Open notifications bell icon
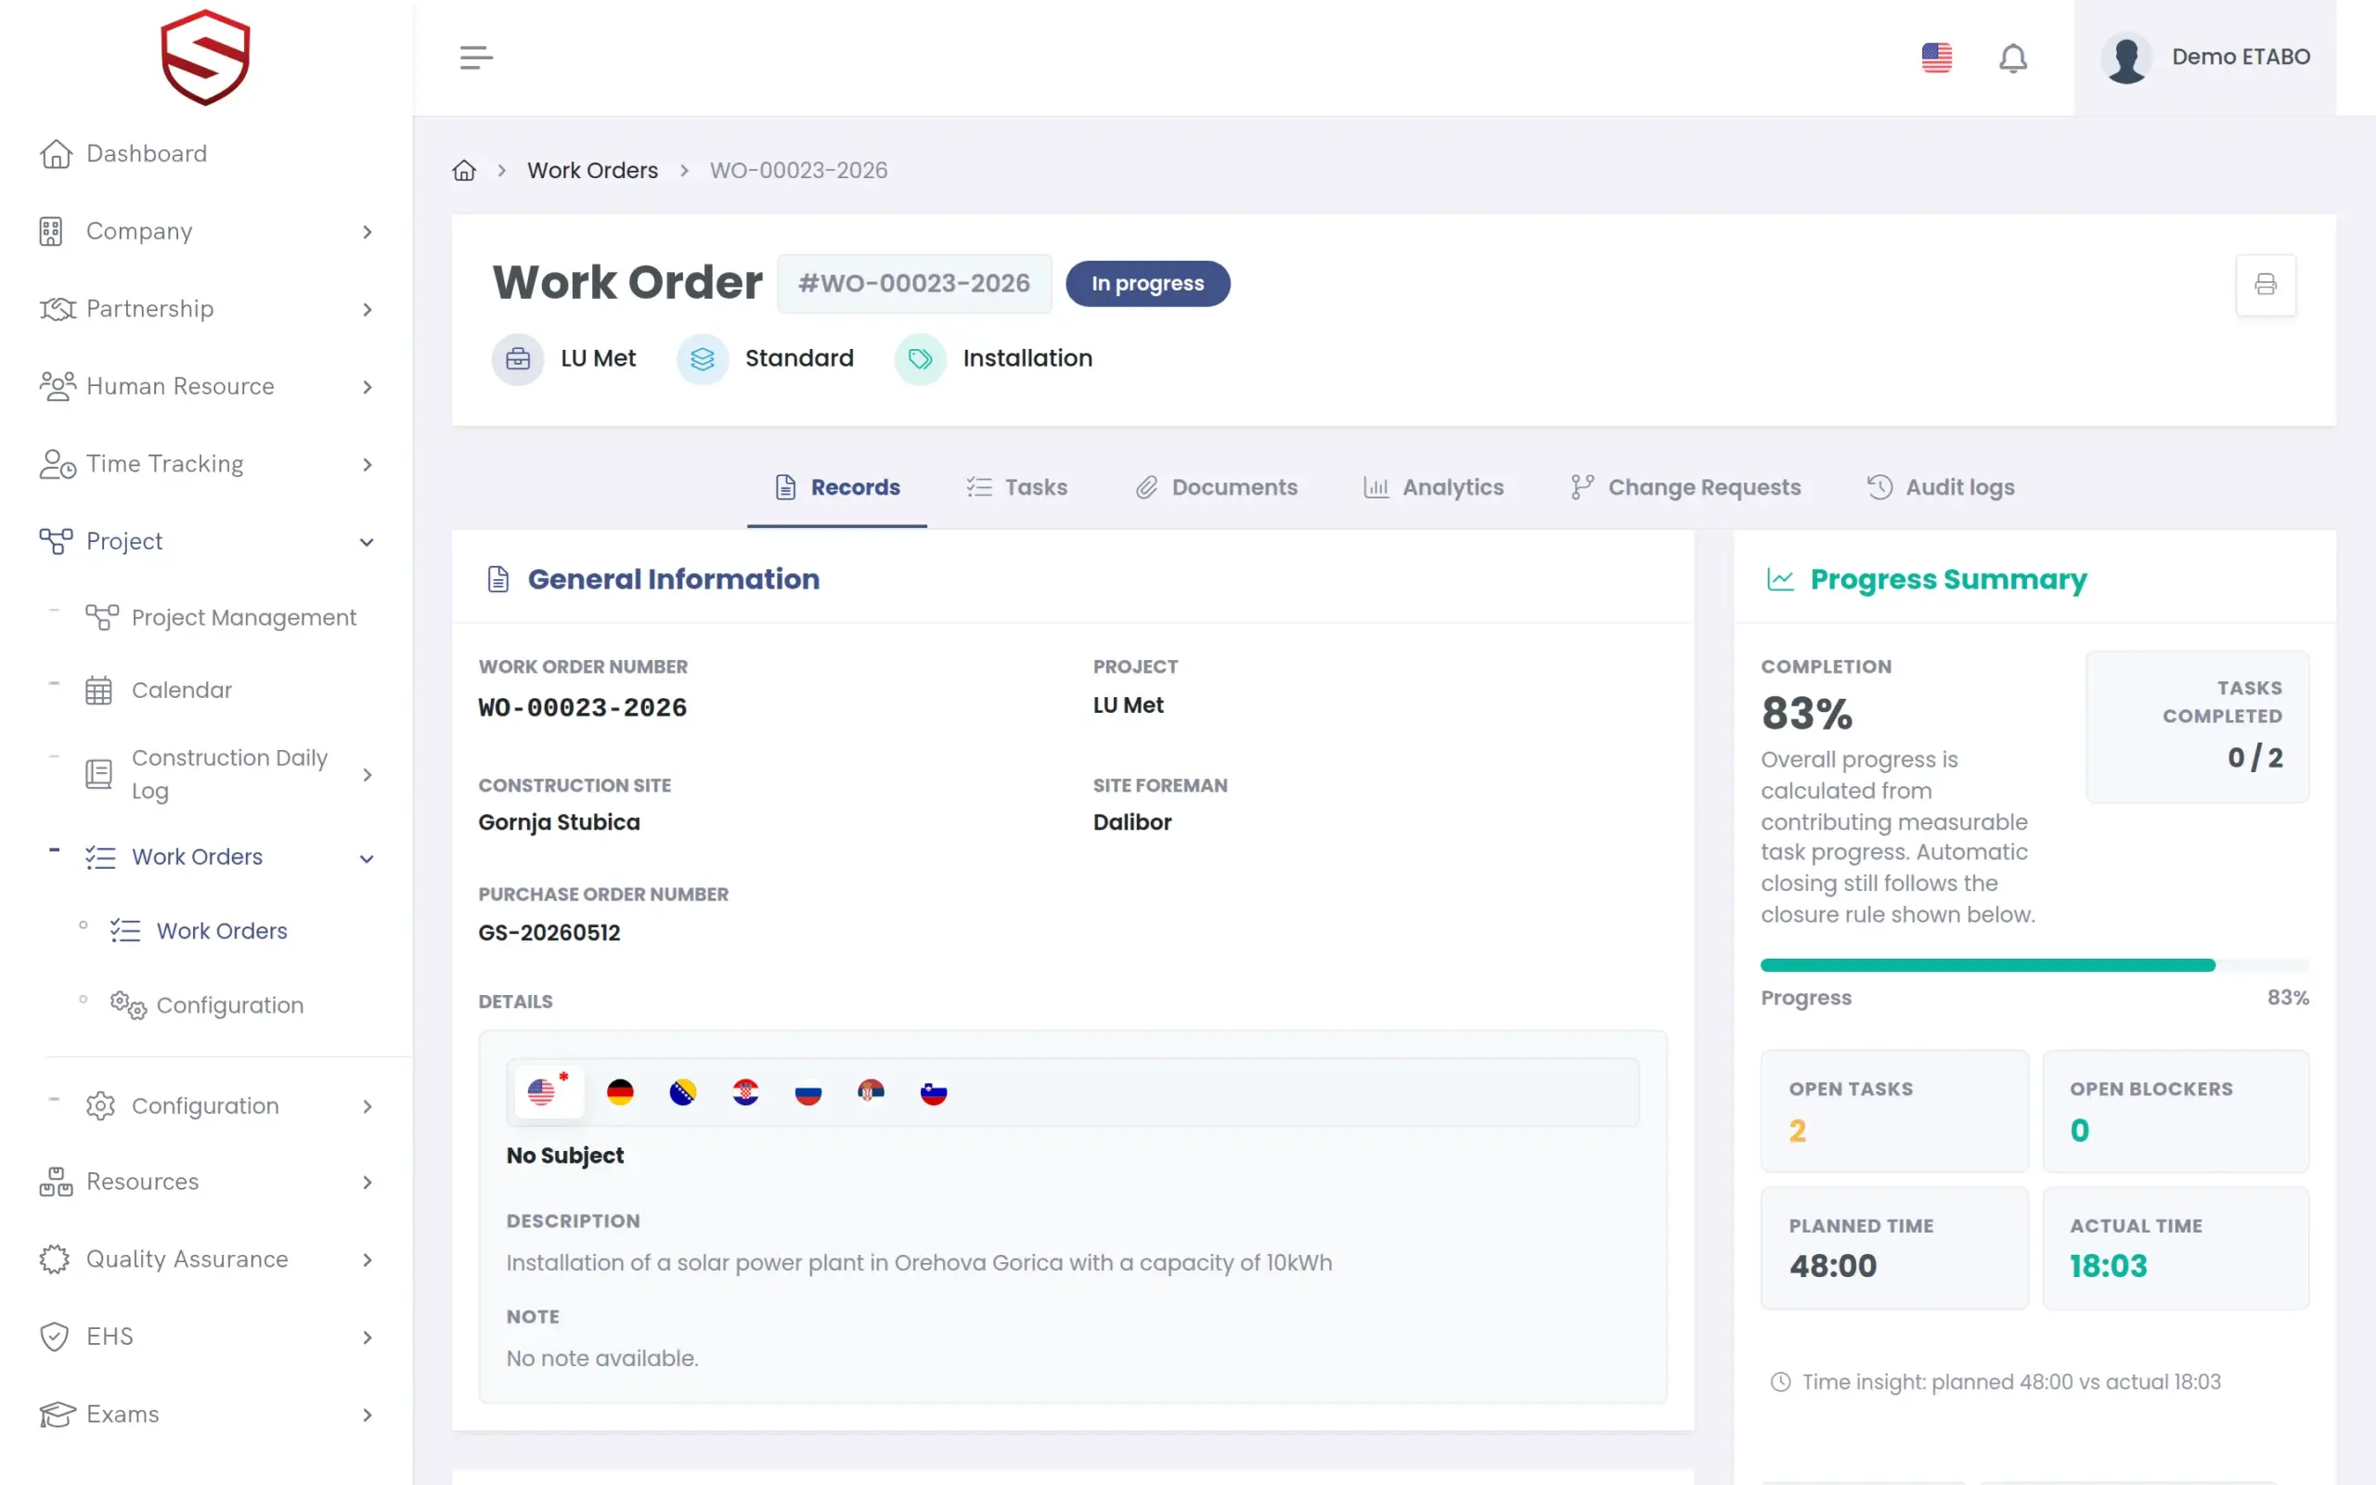 (x=2013, y=58)
